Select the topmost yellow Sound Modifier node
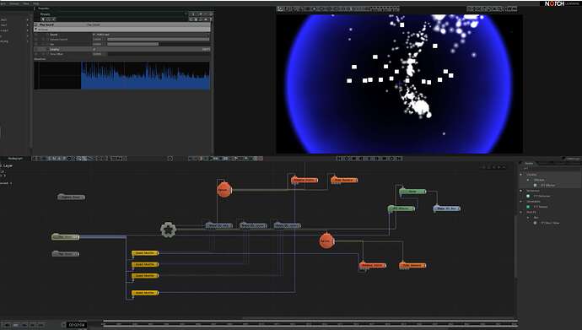Screen dimensions: 582x330 click(x=145, y=253)
